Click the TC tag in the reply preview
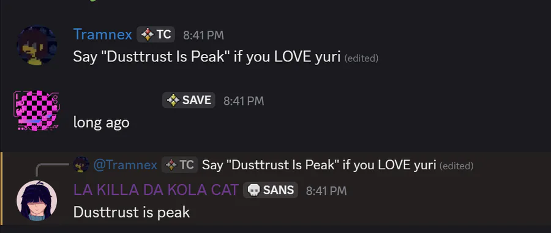The height and width of the screenshot is (233, 551). (x=179, y=165)
